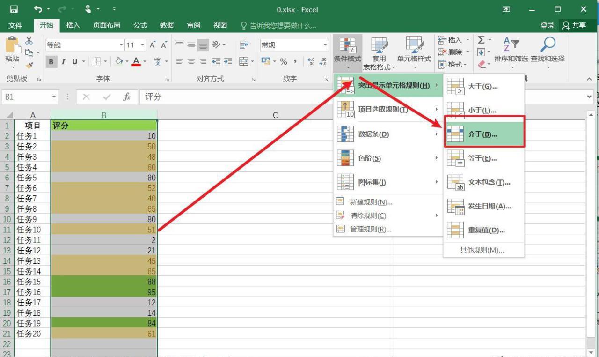Click the percent style icon
Image resolution: width=599 pixels, height=357 pixels.
(283, 61)
